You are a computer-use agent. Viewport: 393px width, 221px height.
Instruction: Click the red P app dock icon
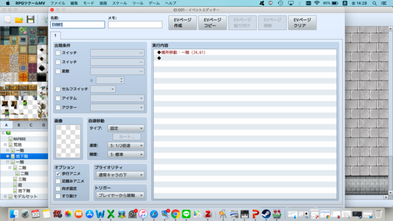pos(255,214)
